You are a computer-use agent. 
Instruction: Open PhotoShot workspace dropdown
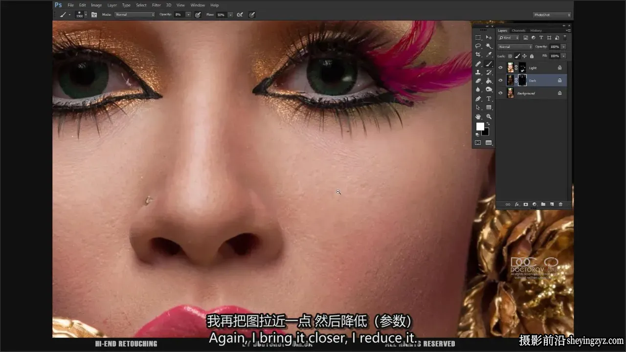552,15
